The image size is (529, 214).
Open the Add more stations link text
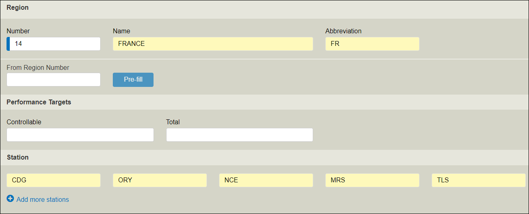pos(43,199)
